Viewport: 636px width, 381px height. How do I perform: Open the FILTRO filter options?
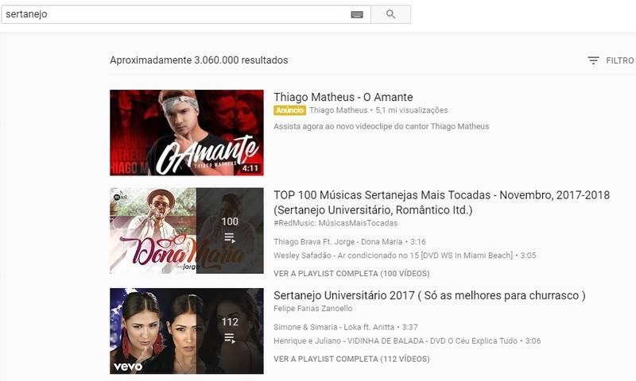click(x=611, y=60)
